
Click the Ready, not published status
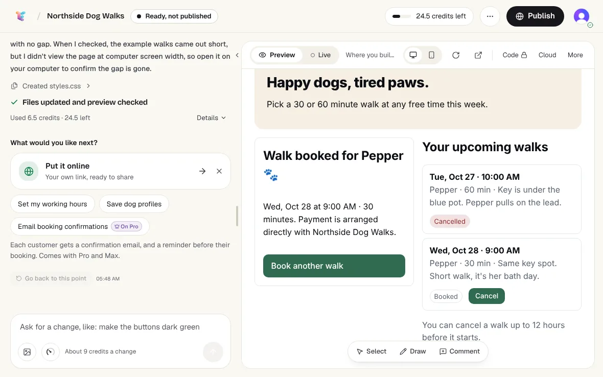[174, 16]
